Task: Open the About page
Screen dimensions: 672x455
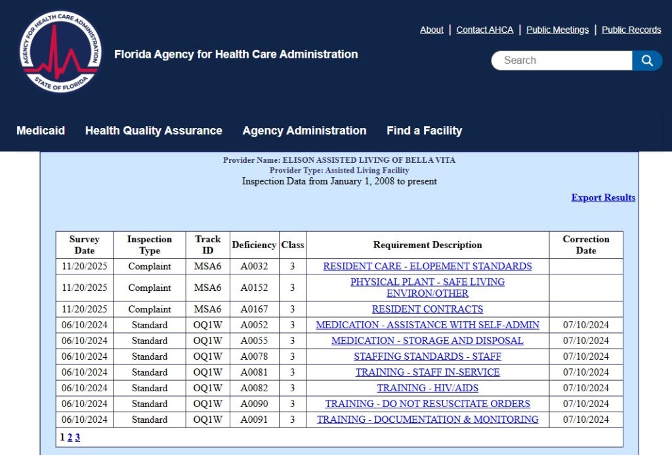Action: (431, 30)
